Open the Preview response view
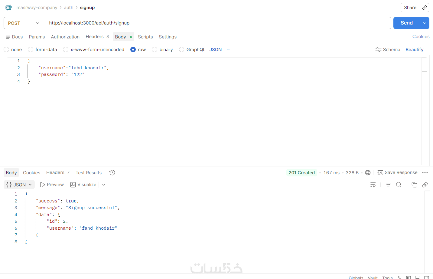The width and height of the screenshot is (433, 279). (x=52, y=185)
